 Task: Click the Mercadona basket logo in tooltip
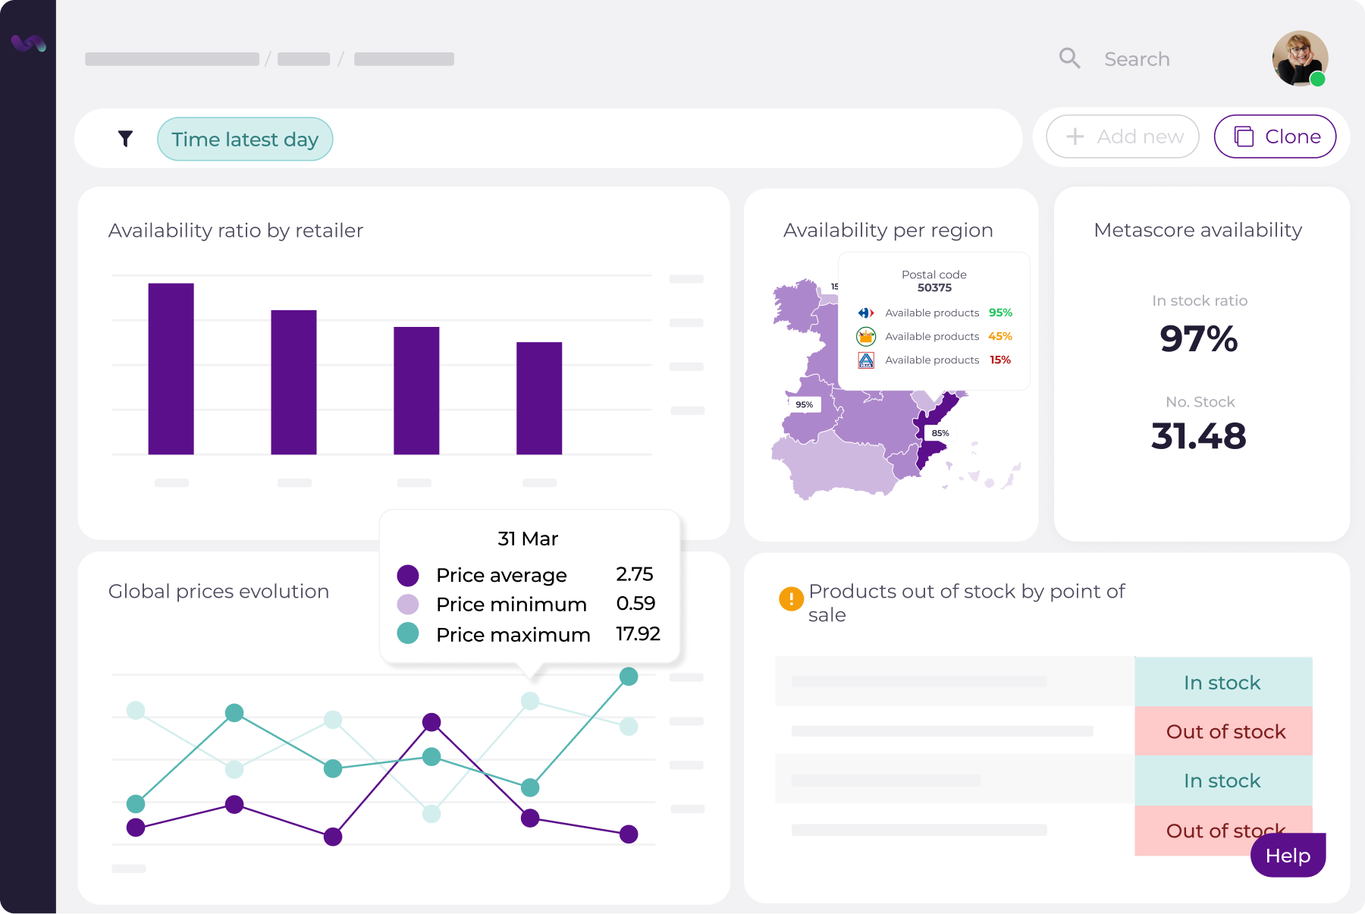pyautogui.click(x=866, y=336)
